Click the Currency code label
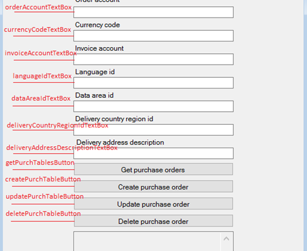307x251 pixels. pyautogui.click(x=97, y=25)
